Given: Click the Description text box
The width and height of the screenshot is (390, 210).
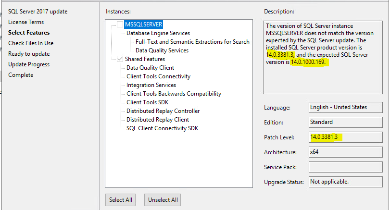Looking at the screenshot, I should point(323,57).
